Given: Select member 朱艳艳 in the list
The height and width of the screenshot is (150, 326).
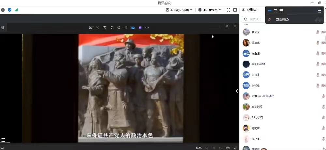Looking at the screenshot, I should point(256,86).
